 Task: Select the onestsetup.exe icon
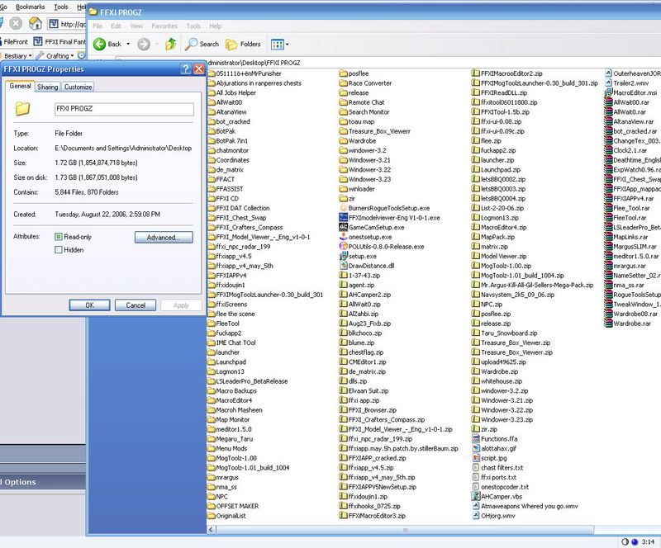click(x=343, y=237)
